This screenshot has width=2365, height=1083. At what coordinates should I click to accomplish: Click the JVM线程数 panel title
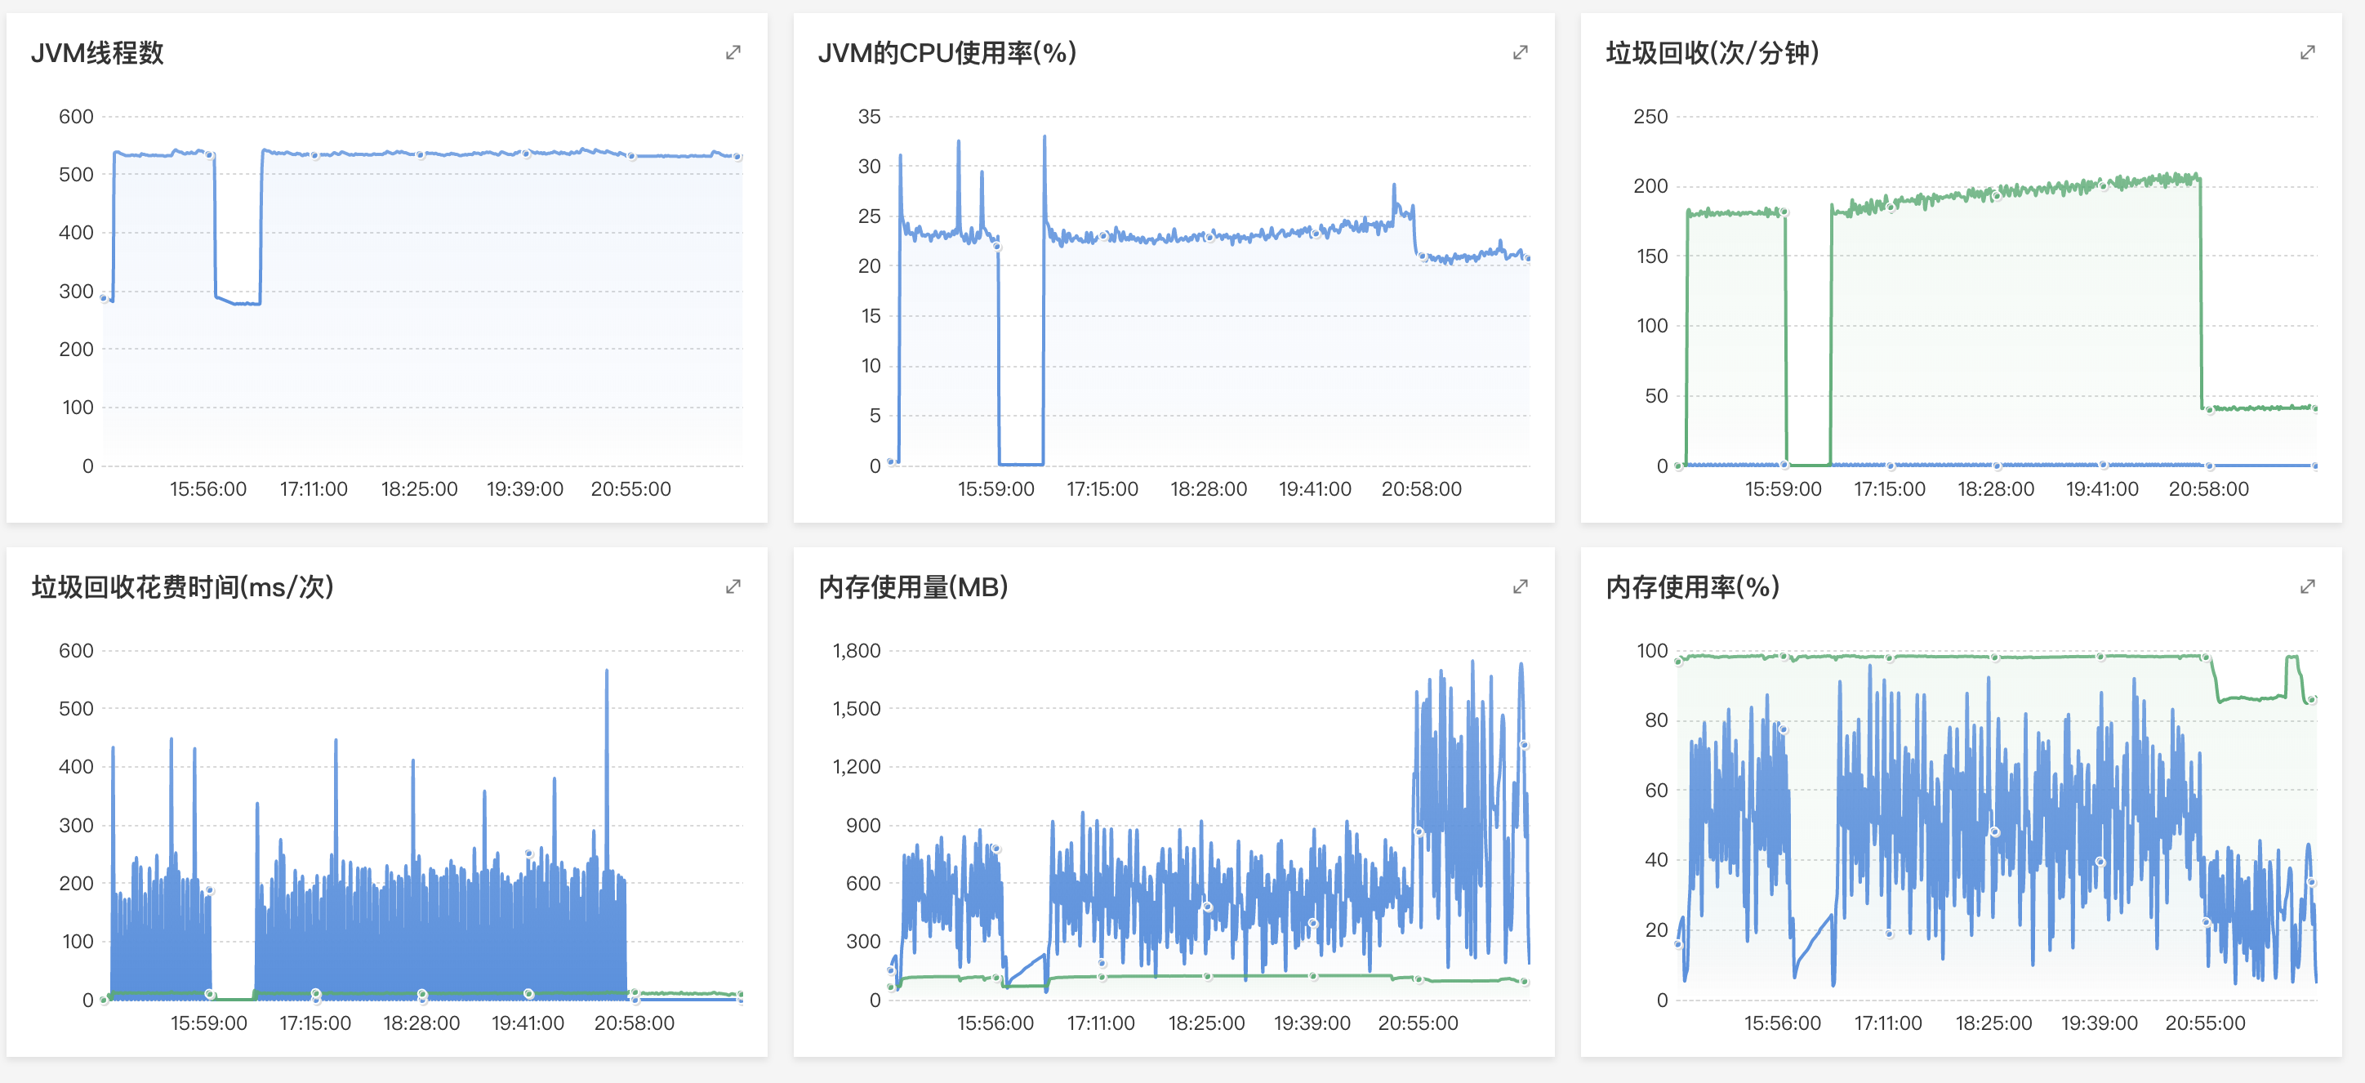click(97, 53)
